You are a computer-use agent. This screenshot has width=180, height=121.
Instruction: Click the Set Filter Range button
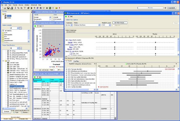(x=120, y=23)
